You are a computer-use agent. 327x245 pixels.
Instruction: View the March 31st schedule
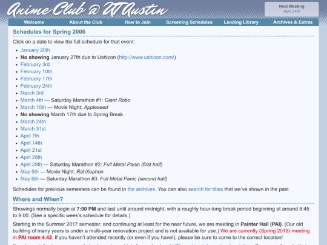point(33,129)
